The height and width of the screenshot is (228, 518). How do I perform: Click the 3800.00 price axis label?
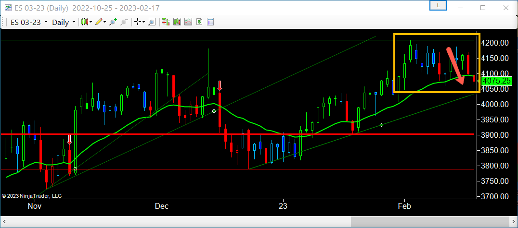pyautogui.click(x=494, y=166)
